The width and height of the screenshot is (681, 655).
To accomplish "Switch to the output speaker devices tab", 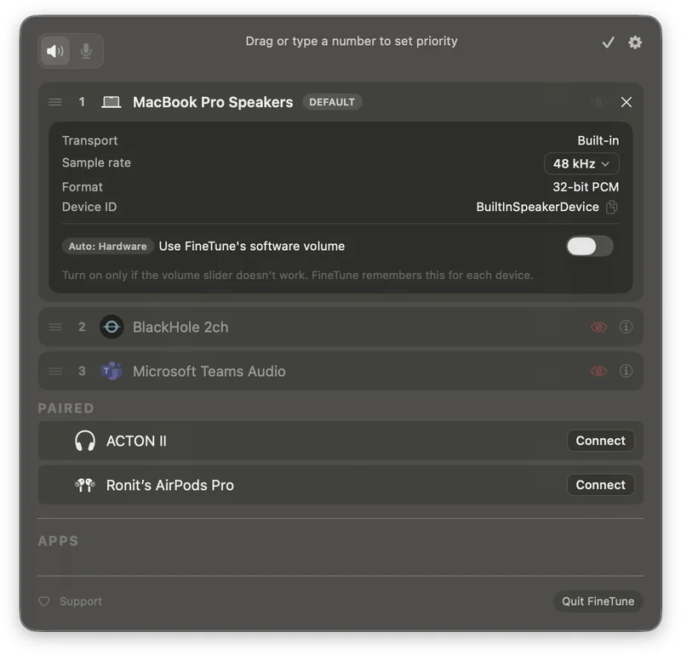I will point(55,51).
